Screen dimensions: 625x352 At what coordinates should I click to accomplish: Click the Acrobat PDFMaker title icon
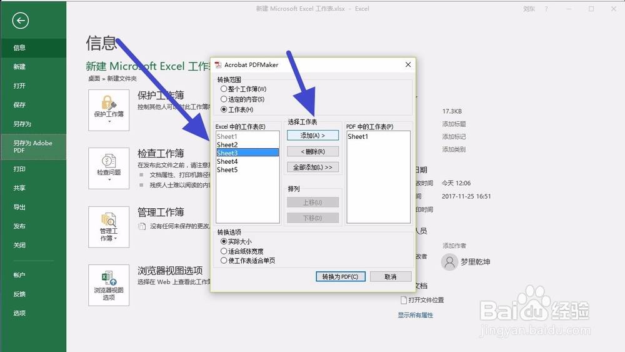tap(218, 64)
